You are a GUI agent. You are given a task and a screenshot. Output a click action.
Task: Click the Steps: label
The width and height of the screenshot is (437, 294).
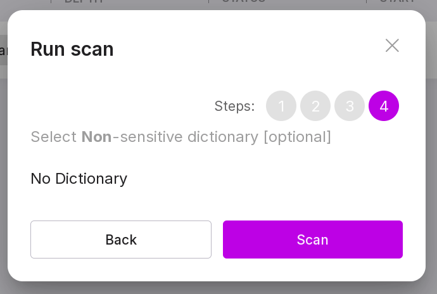[x=234, y=106]
